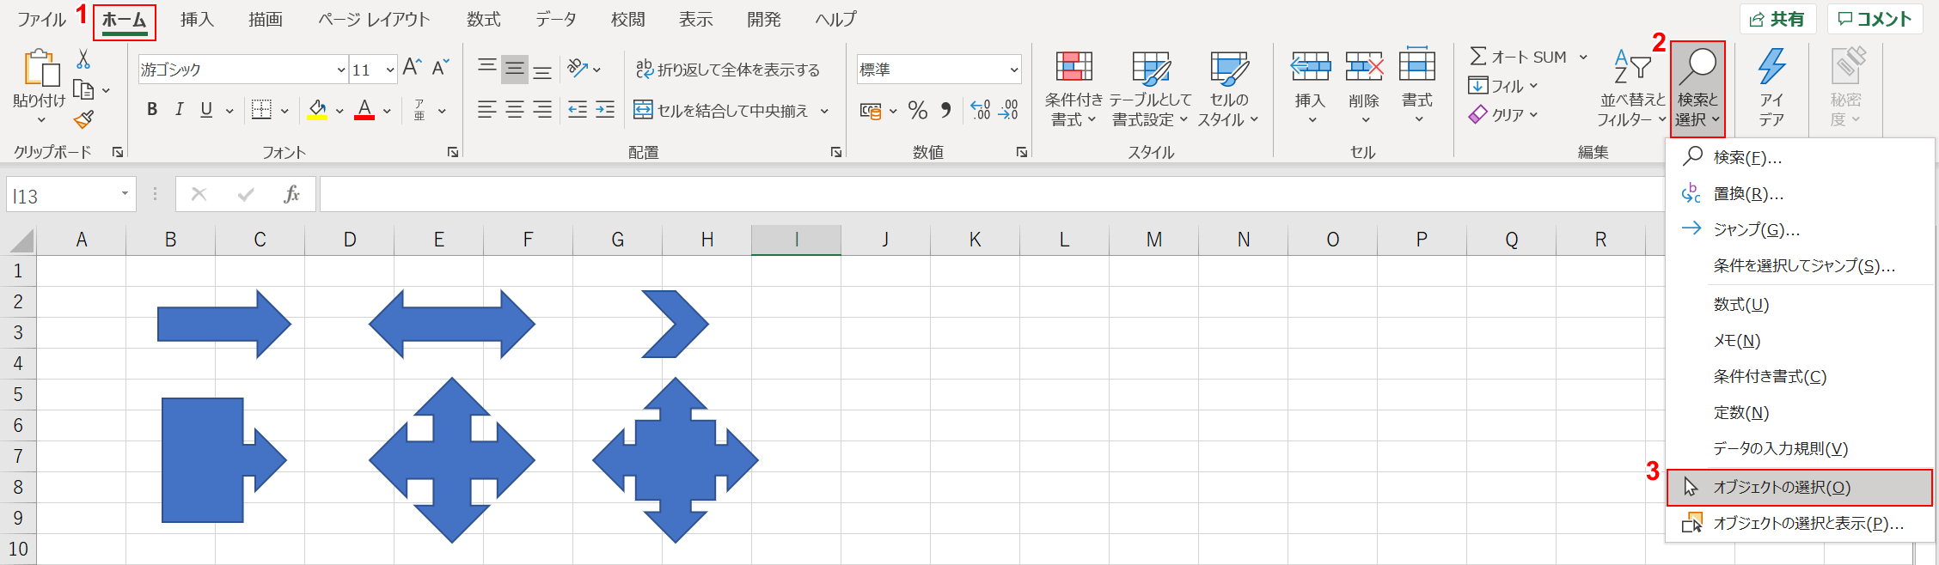Decrease font size with smaller A icon

pos(441,68)
